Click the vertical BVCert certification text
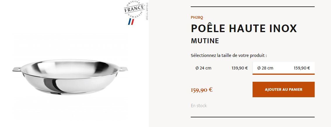 pos(147,12)
